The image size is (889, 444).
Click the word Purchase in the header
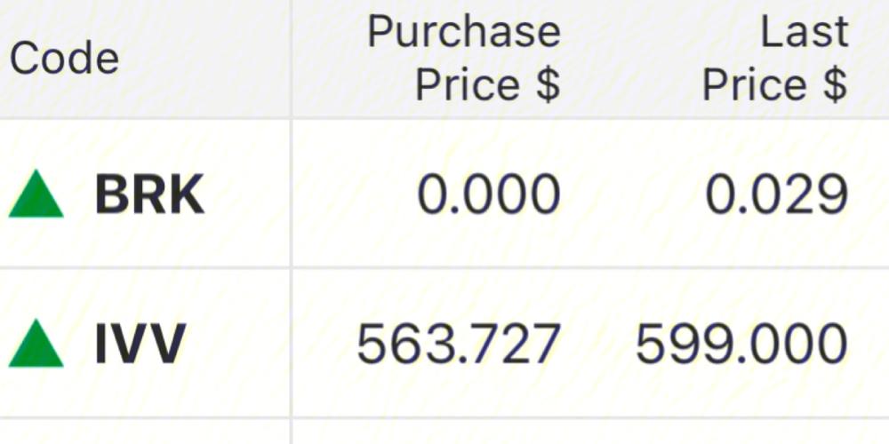[464, 33]
